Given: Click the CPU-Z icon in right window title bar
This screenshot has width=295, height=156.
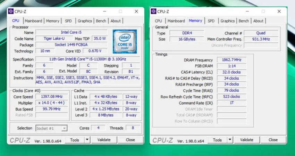Looking at the screenshot, I should click(x=154, y=11).
